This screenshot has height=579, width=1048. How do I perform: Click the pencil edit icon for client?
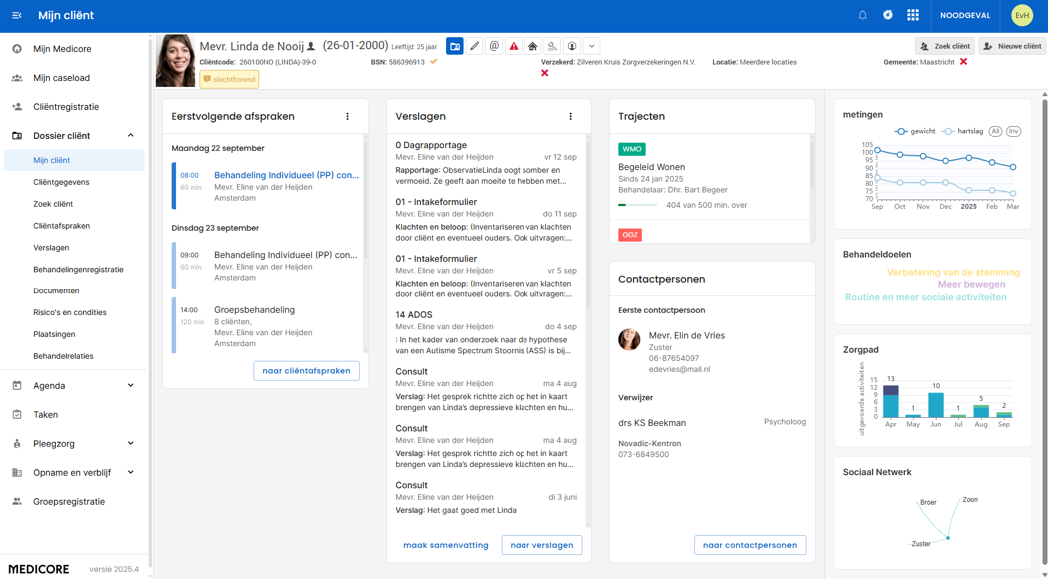pos(474,46)
